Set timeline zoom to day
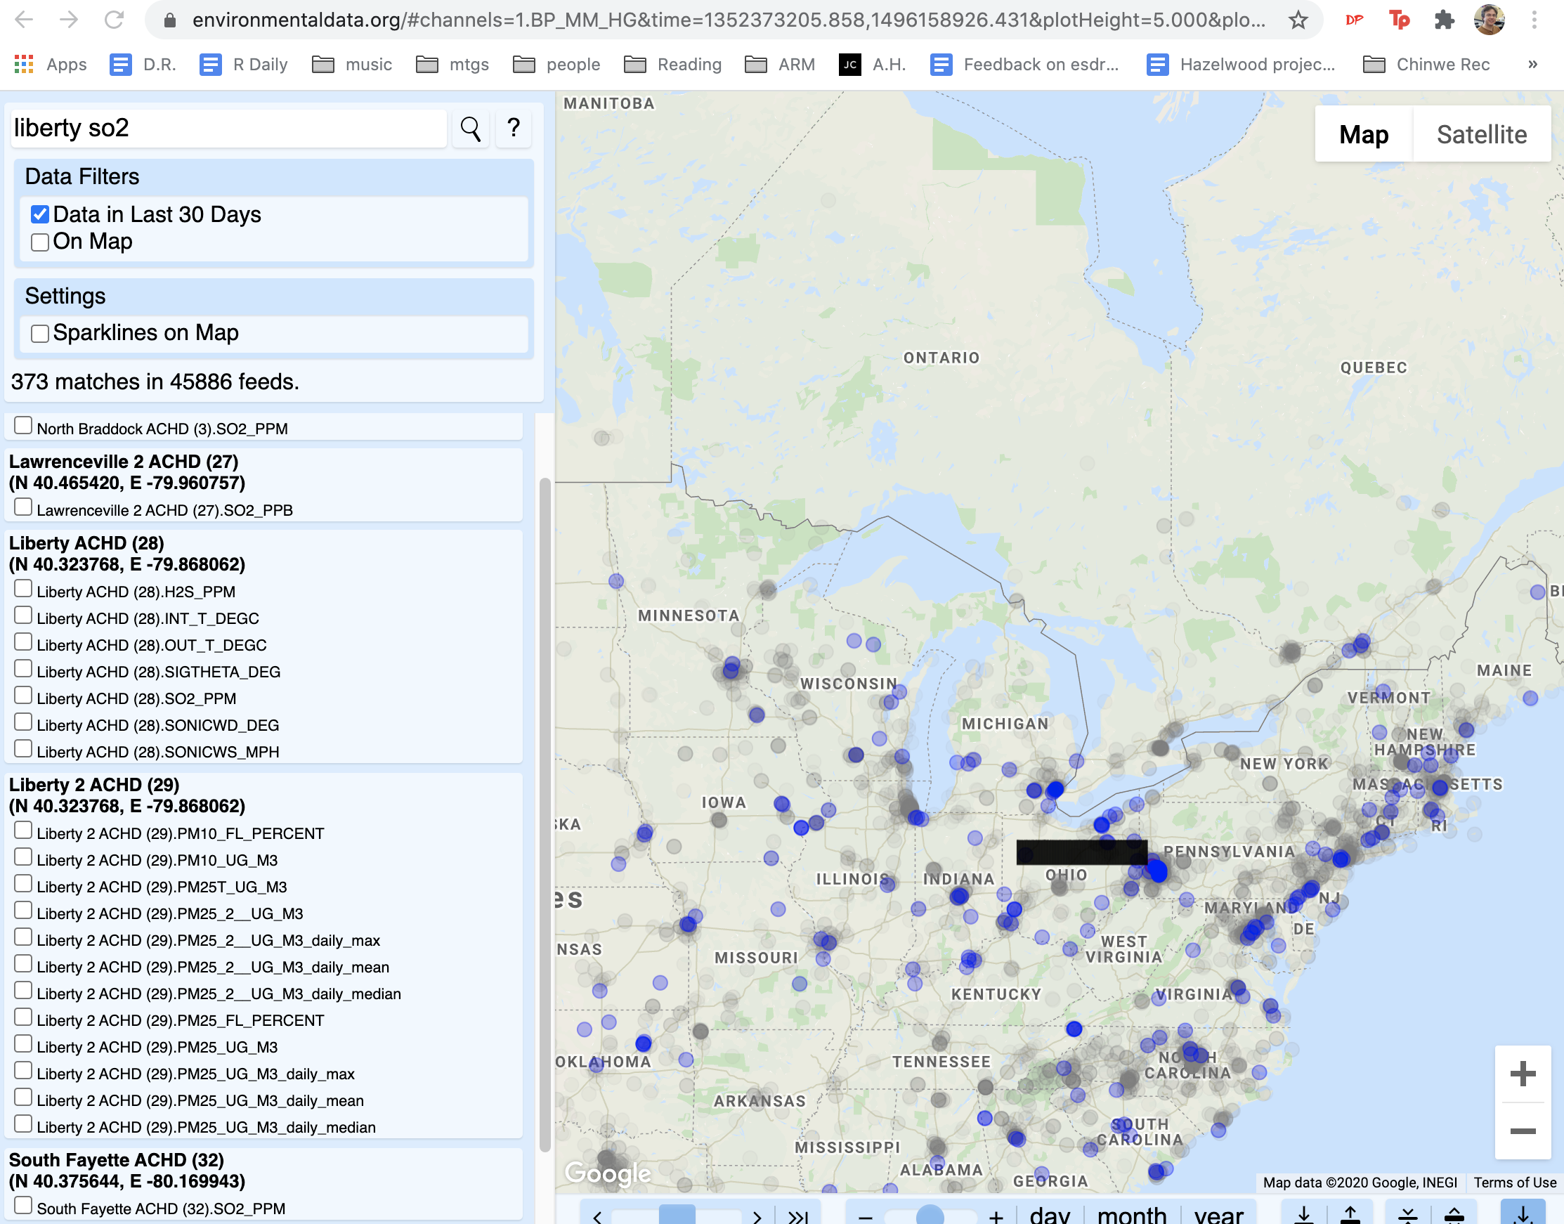The width and height of the screenshot is (1564, 1224). (1049, 1215)
